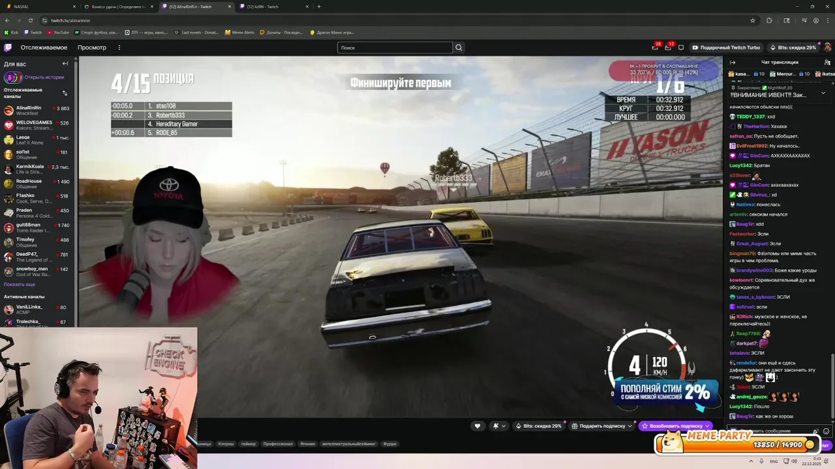Image resolution: width=835 pixels, height=469 pixels.
Task: Click Показать еще in followed channels
Action: (20, 284)
